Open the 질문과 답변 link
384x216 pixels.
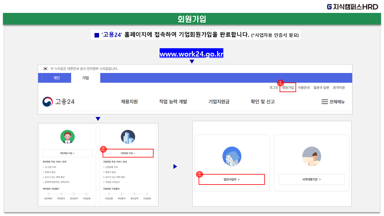click(x=321, y=88)
